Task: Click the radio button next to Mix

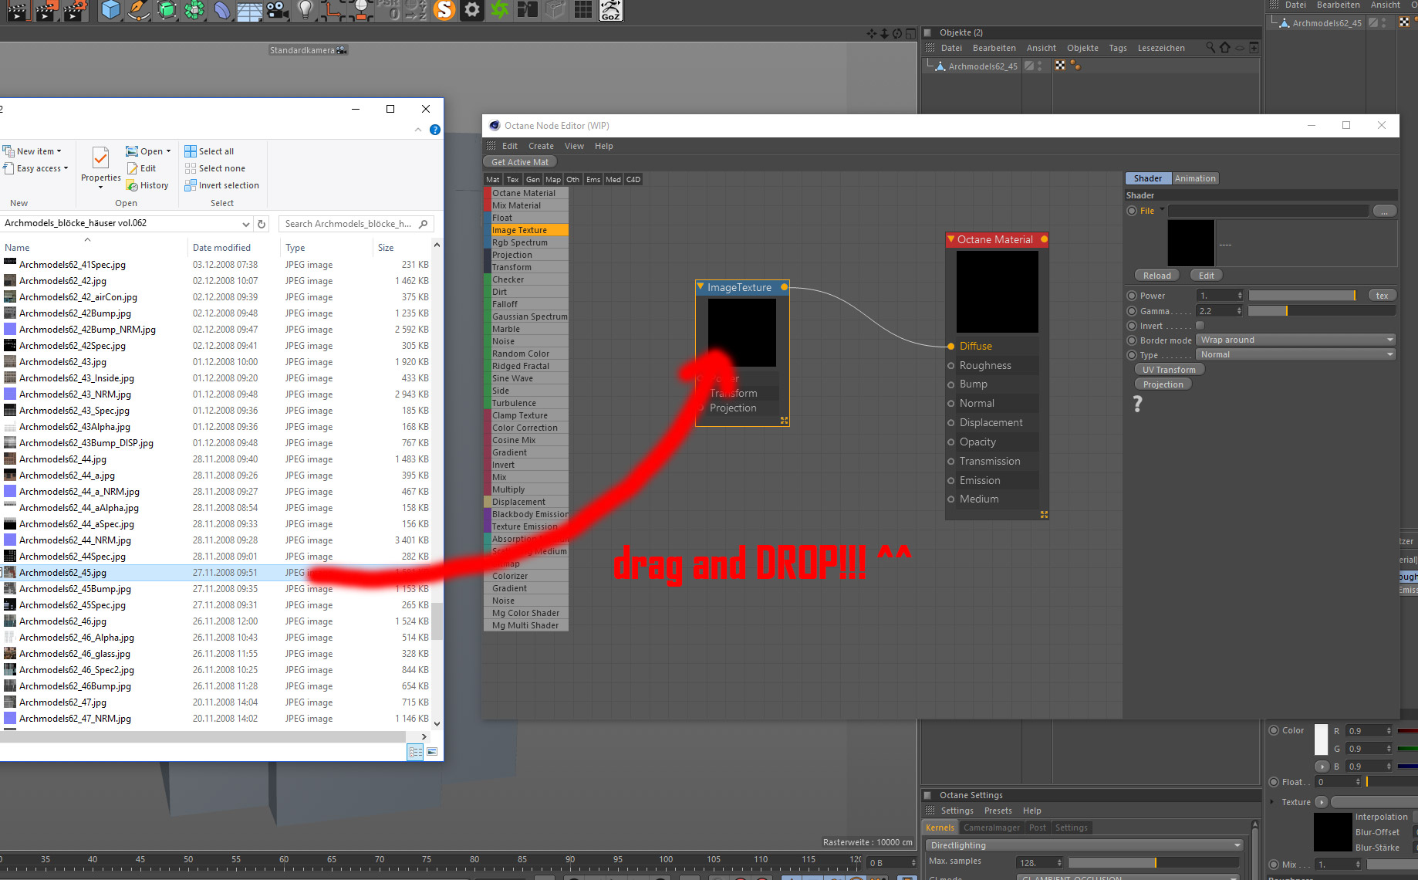Action: pos(1274,865)
